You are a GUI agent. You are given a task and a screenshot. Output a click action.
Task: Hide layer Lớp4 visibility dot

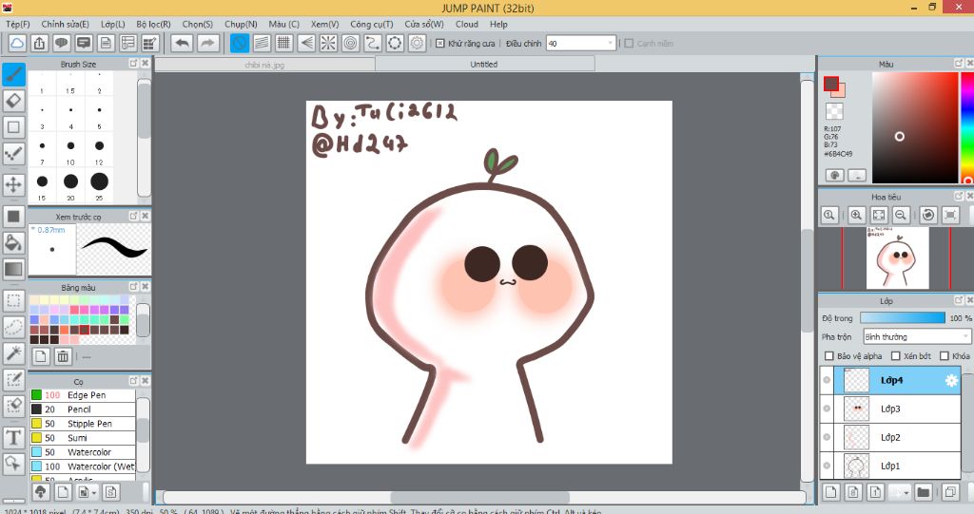(x=827, y=380)
